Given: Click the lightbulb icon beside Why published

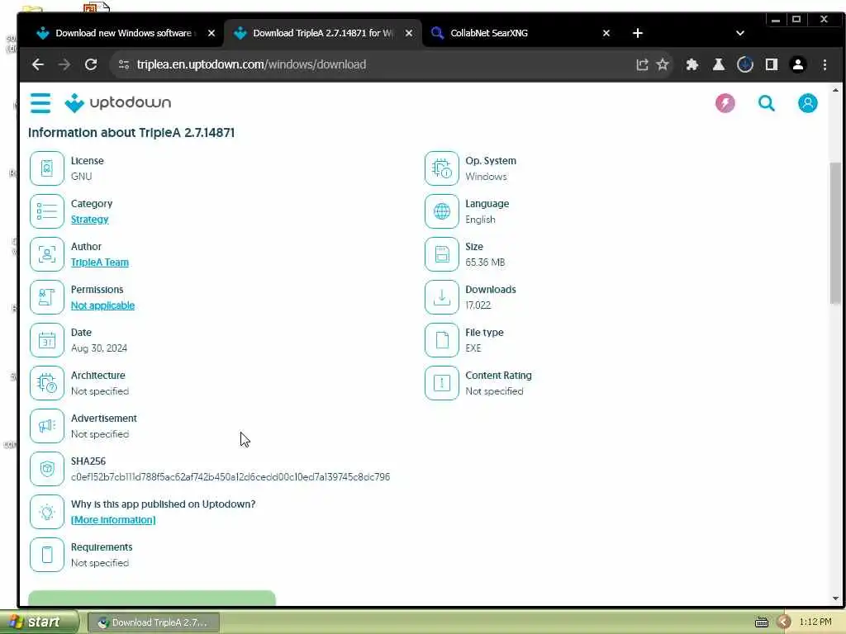Looking at the screenshot, I should (x=47, y=512).
